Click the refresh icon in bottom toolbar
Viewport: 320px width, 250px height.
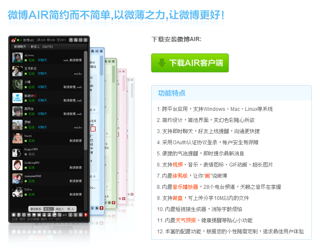81,215
